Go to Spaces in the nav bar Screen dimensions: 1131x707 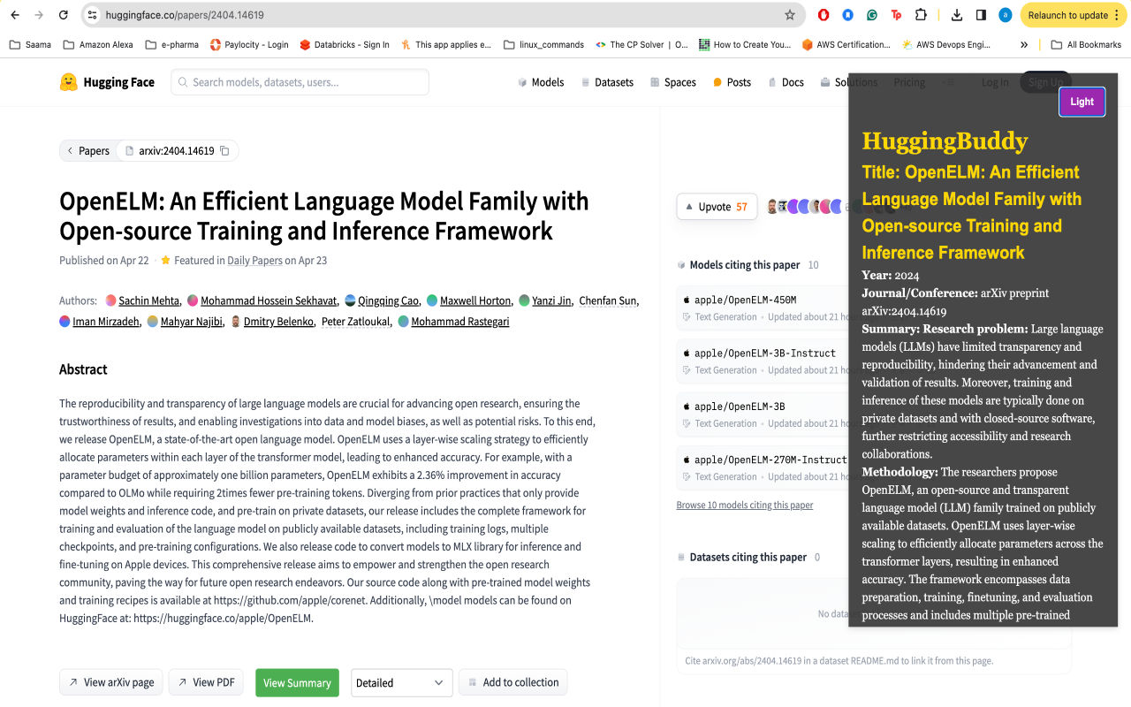[673, 82]
